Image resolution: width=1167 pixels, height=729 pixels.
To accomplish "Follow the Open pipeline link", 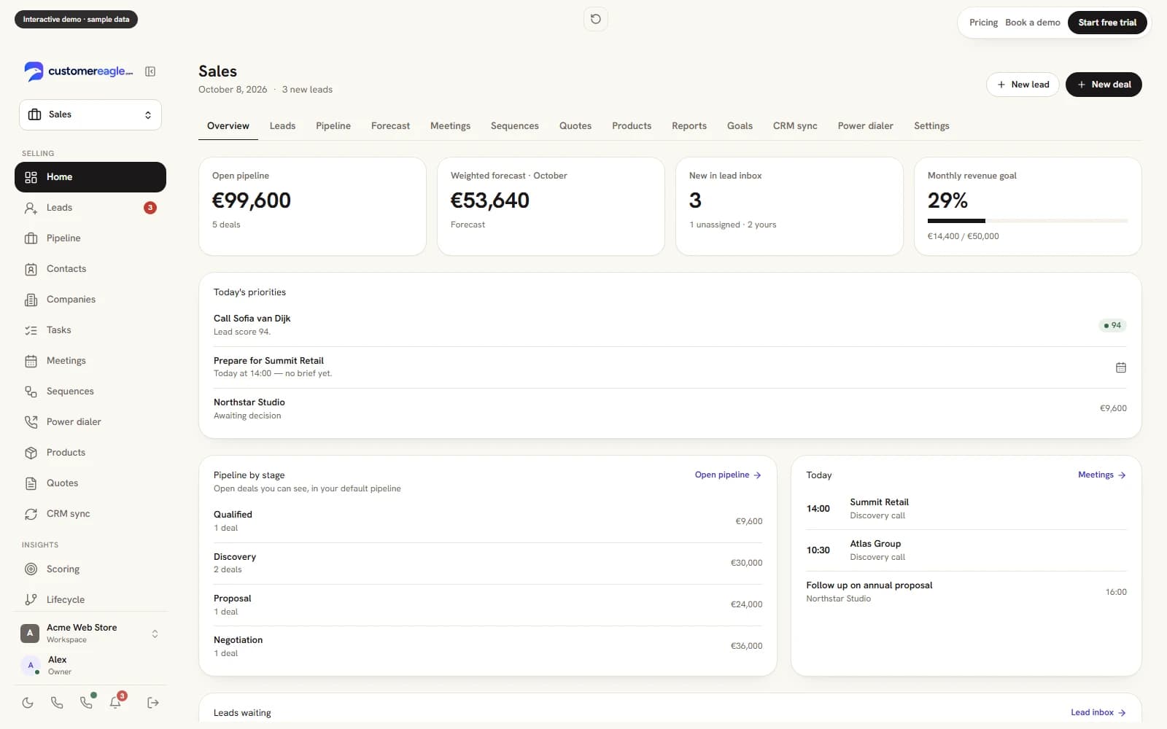I will point(728,475).
